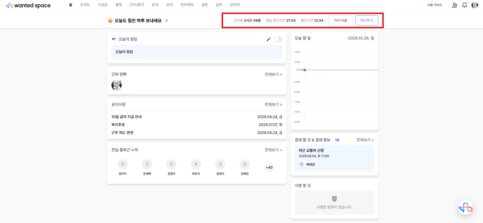This screenshot has height=223, width=483.
Task: Select 강현조's avatar in missed attendance
Action: (171, 164)
